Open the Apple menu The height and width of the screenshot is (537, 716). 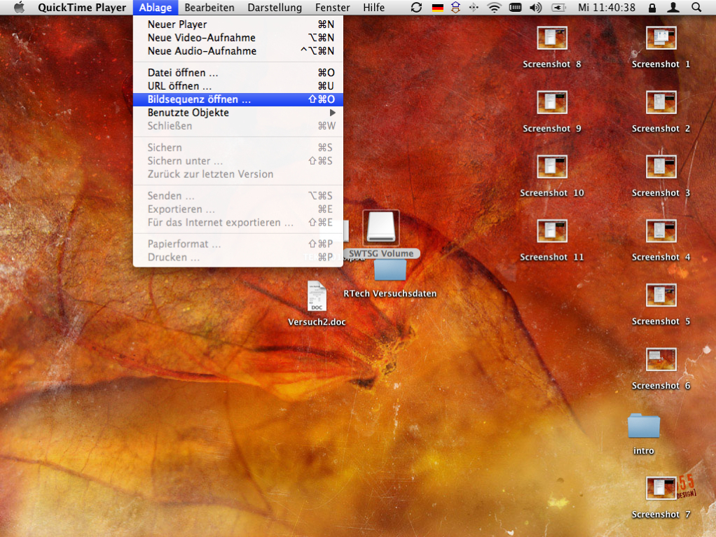[x=19, y=7]
